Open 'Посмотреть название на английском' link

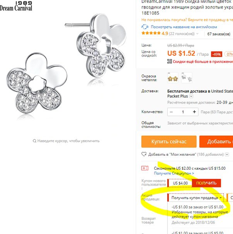[x=184, y=27]
